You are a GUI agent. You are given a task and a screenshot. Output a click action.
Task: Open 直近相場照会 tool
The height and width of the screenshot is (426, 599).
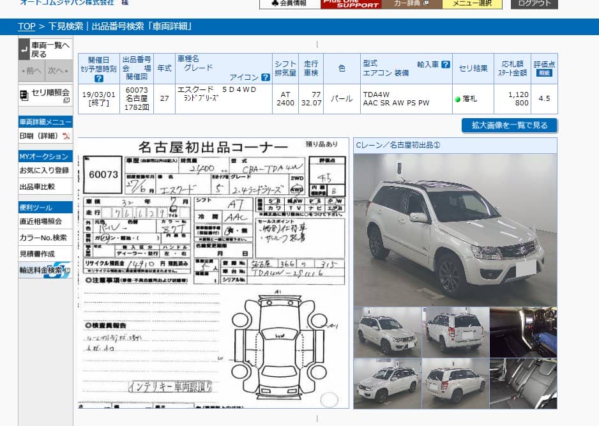(x=45, y=221)
